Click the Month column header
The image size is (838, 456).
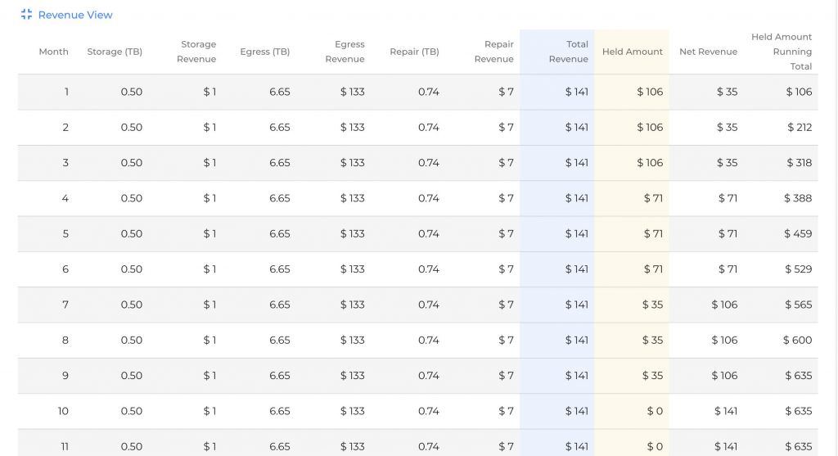pos(54,52)
